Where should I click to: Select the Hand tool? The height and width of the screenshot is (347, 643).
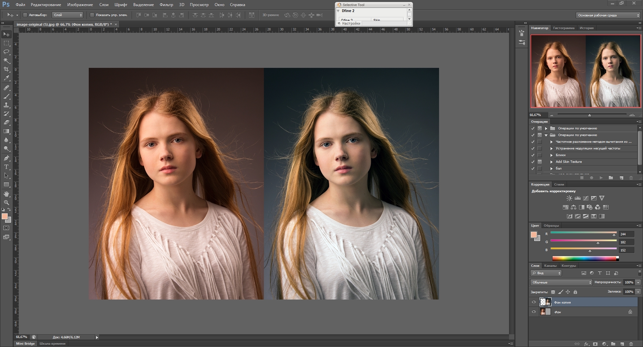pos(6,194)
